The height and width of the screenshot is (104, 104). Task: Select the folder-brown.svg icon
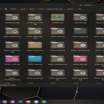[x=35, y=45]
